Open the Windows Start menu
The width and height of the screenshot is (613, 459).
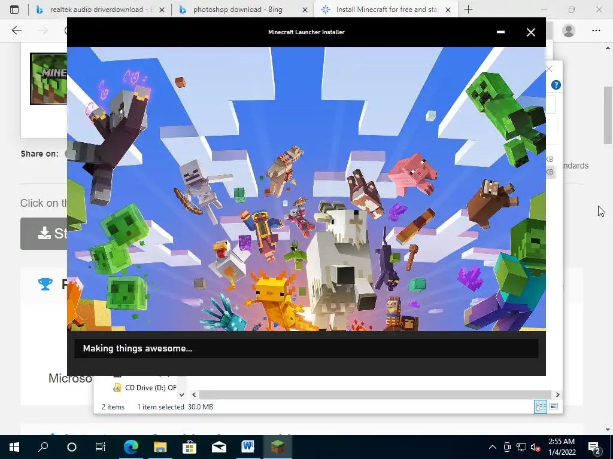[14, 447]
